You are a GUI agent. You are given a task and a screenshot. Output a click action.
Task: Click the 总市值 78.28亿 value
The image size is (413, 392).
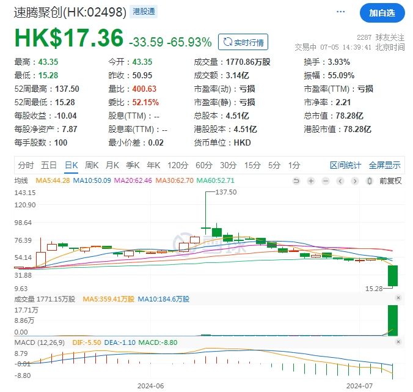tap(349, 116)
